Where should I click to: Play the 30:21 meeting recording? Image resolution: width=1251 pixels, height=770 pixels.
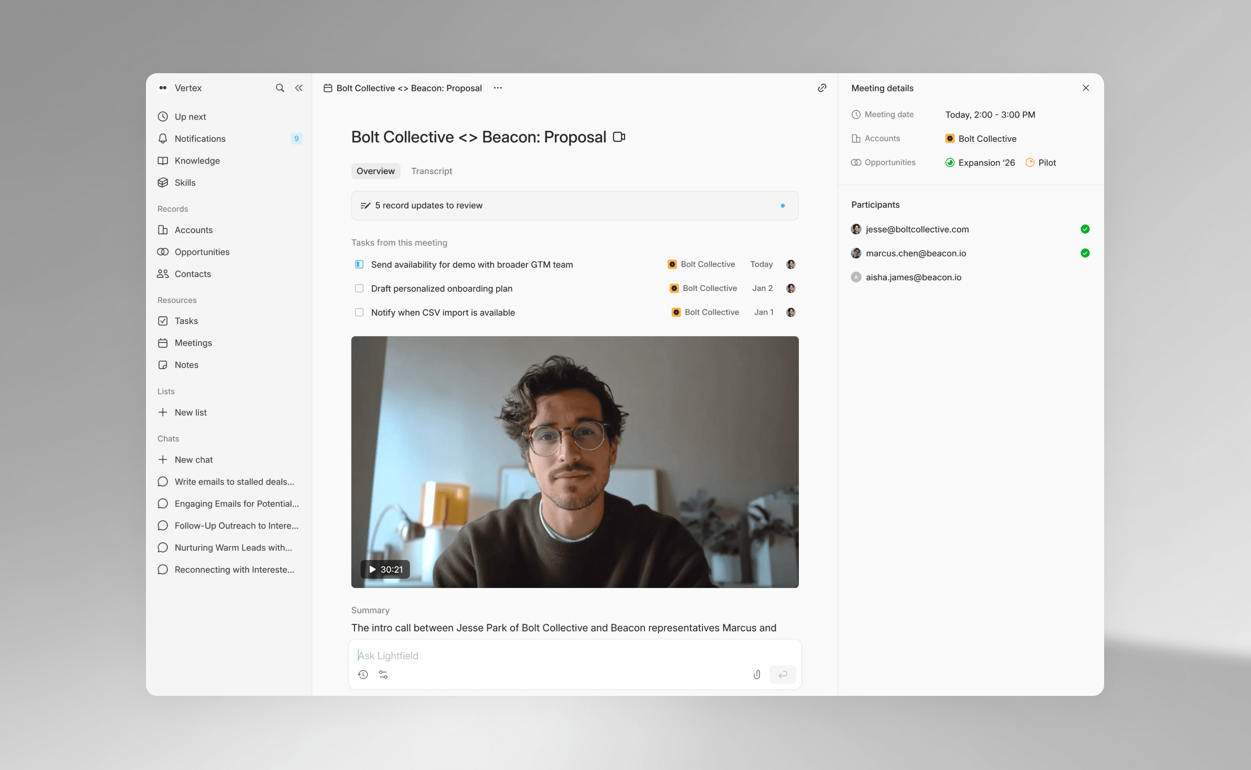point(385,569)
